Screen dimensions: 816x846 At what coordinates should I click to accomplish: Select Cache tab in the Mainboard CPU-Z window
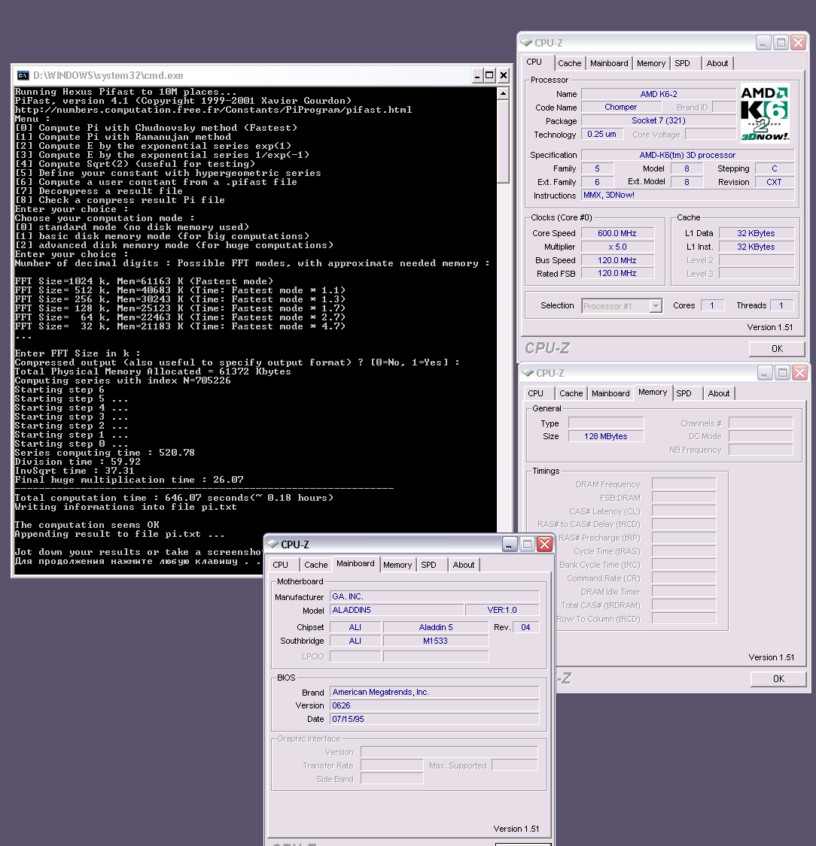pyautogui.click(x=316, y=566)
